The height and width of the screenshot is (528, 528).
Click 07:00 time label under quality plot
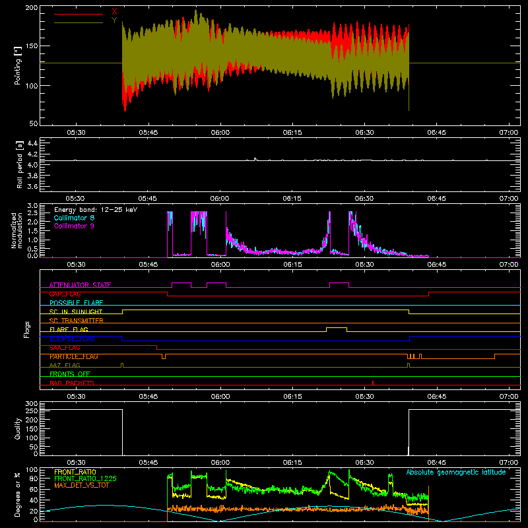[x=508, y=463]
